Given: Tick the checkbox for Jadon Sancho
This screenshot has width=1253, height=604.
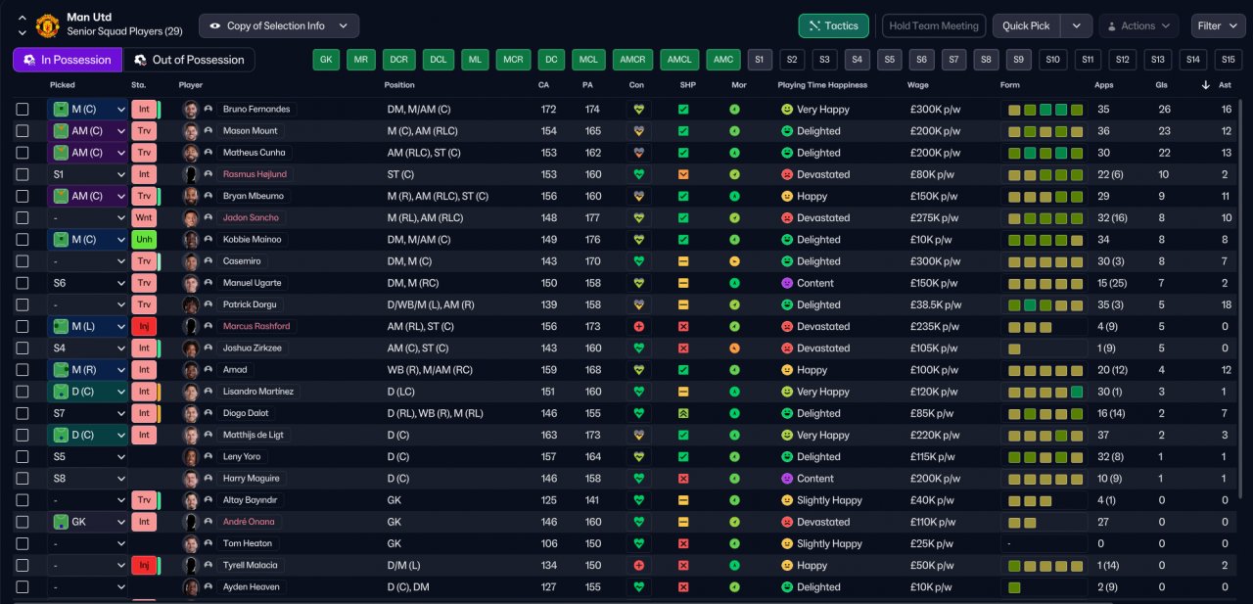Looking at the screenshot, I should pyautogui.click(x=23, y=218).
